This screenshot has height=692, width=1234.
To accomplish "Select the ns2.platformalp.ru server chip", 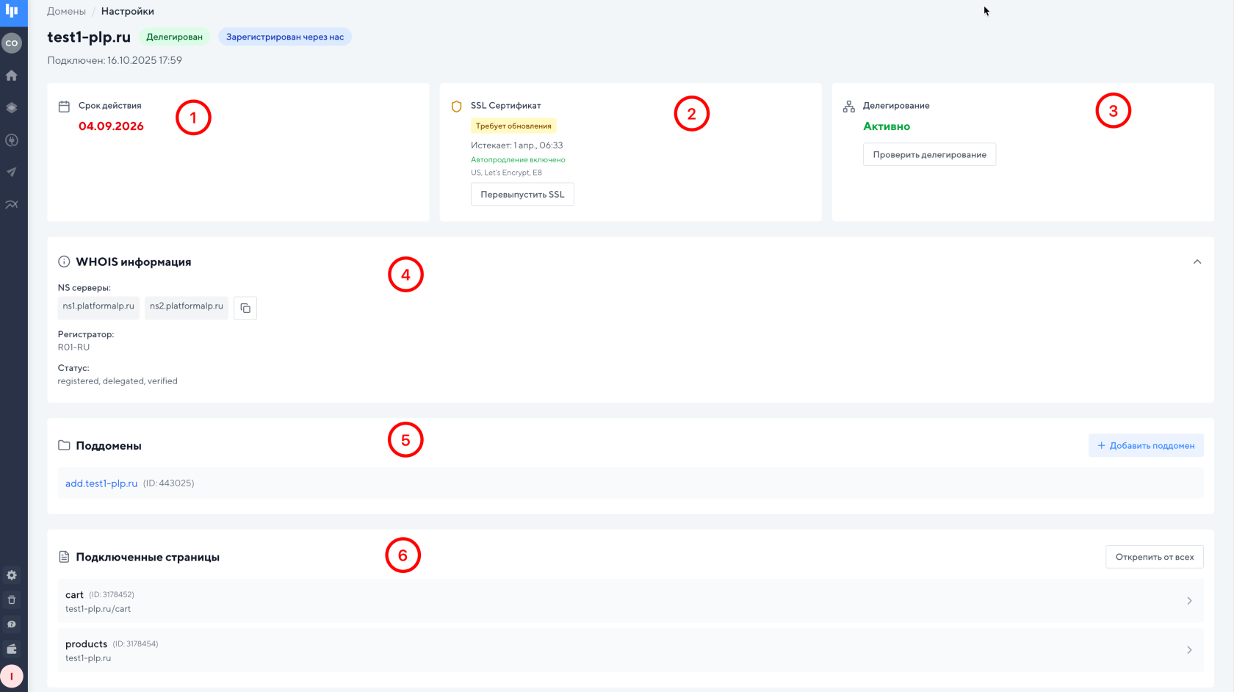I will 187,306.
